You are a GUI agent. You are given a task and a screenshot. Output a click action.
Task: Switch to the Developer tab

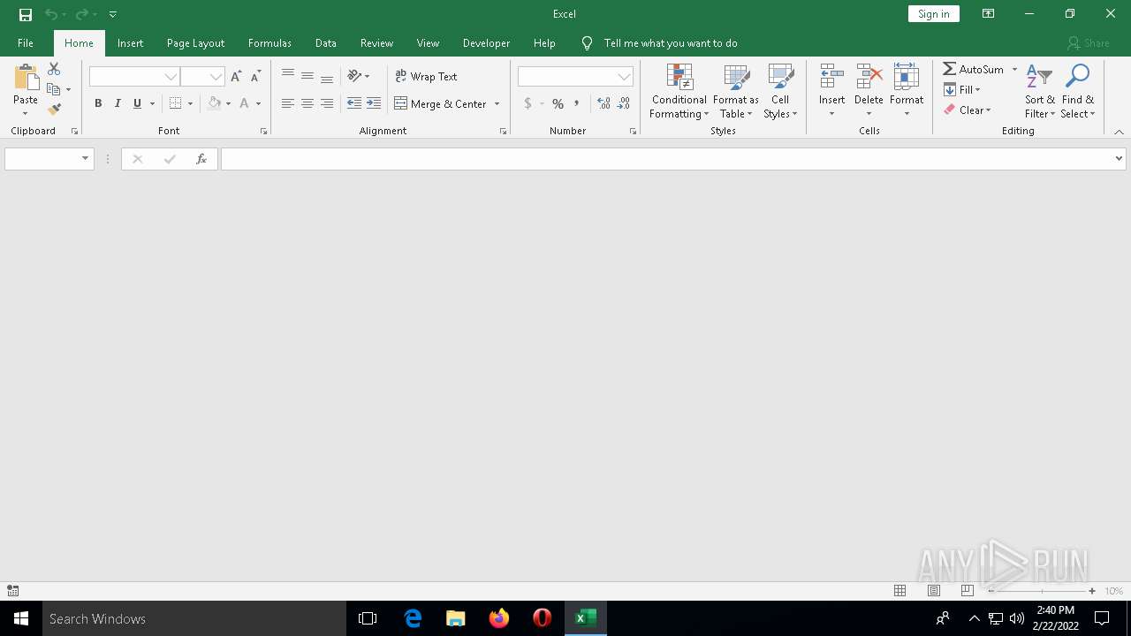tap(486, 43)
